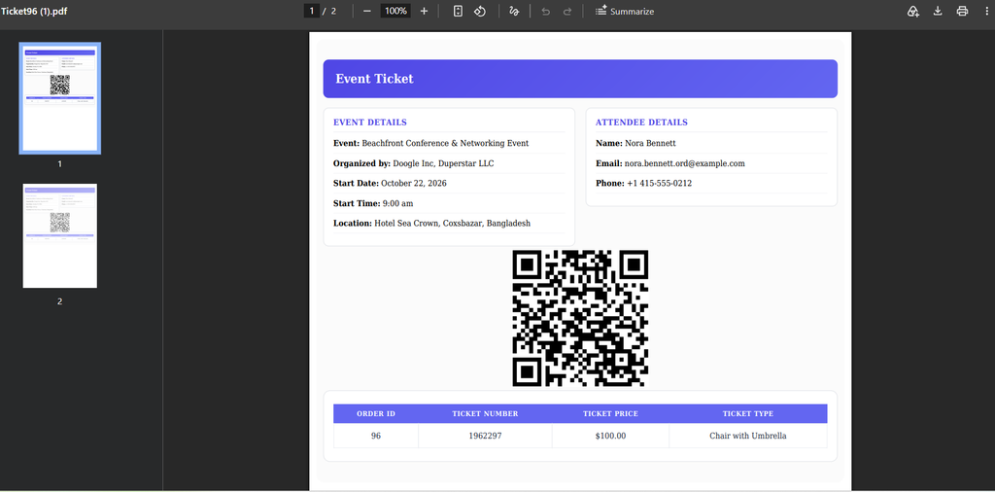995x492 pixels.
Task: Select attendee name Nora Bennett
Action: [x=650, y=144]
